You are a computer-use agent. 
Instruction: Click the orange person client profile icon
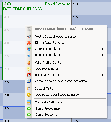[29, 63]
